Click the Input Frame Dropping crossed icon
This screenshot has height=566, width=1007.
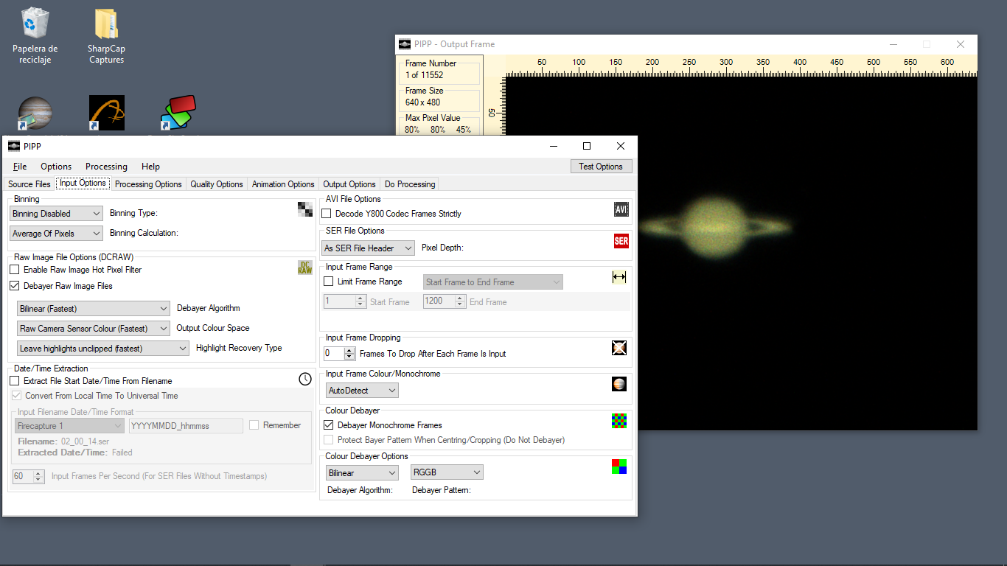pos(619,348)
